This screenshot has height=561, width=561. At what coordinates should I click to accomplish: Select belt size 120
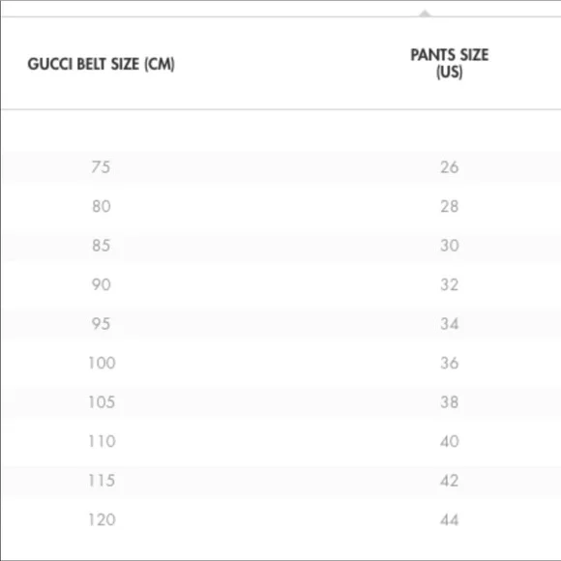pos(102,519)
